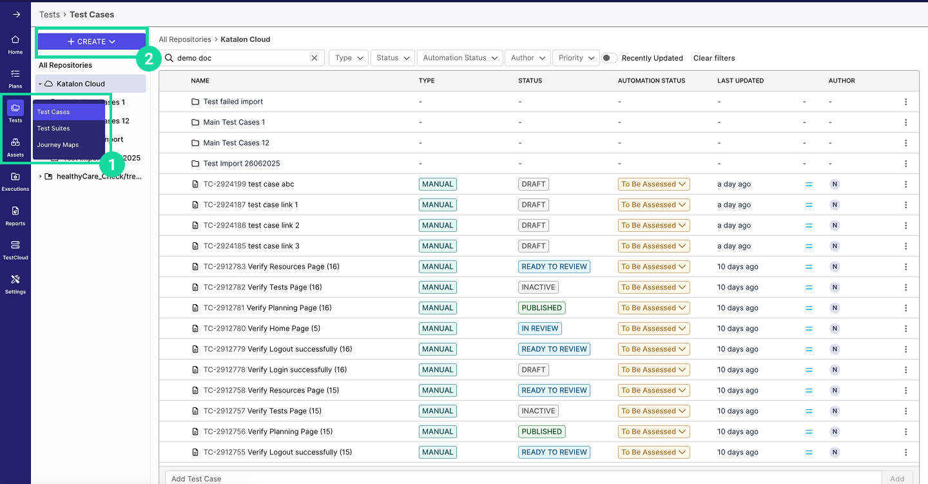This screenshot has height=484, width=928.
Task: Sort by the NAME column header
Action: pos(200,81)
